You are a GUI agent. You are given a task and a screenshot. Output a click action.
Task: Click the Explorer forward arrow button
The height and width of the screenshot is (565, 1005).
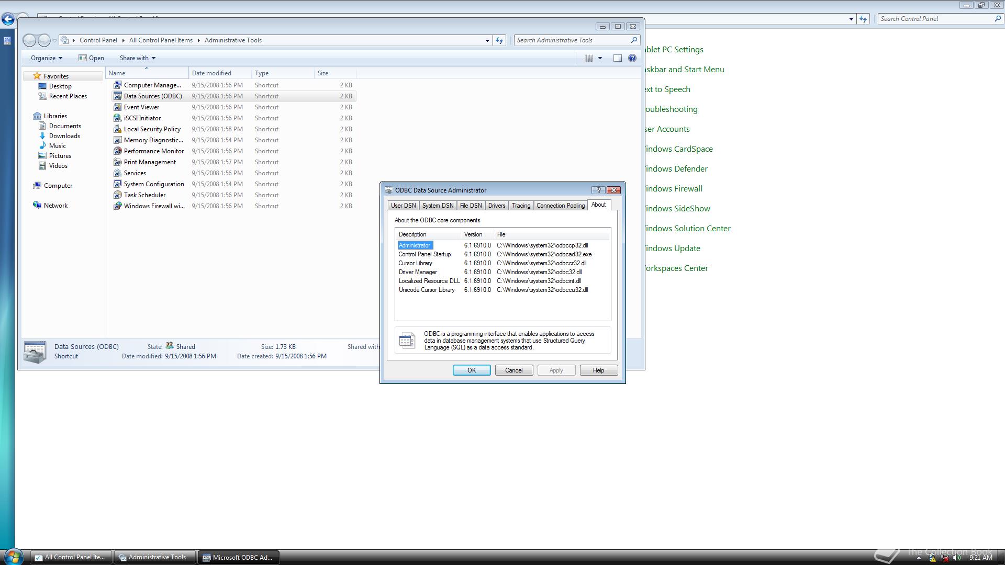point(44,40)
